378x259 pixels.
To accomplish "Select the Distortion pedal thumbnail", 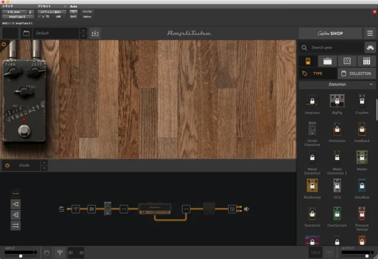I will (337, 129).
